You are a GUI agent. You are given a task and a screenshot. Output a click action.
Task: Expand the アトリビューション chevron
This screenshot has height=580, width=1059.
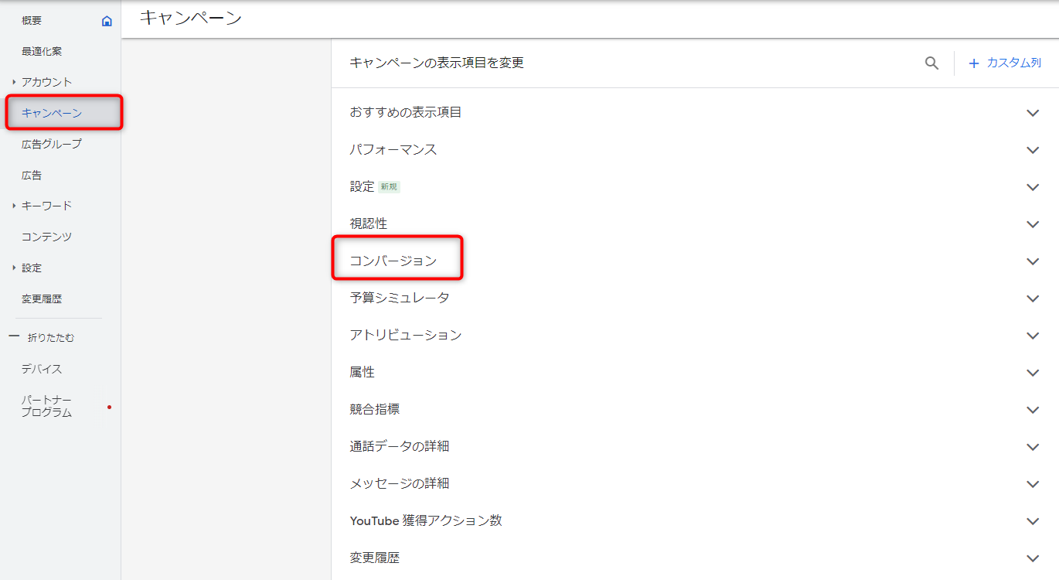click(x=1033, y=336)
